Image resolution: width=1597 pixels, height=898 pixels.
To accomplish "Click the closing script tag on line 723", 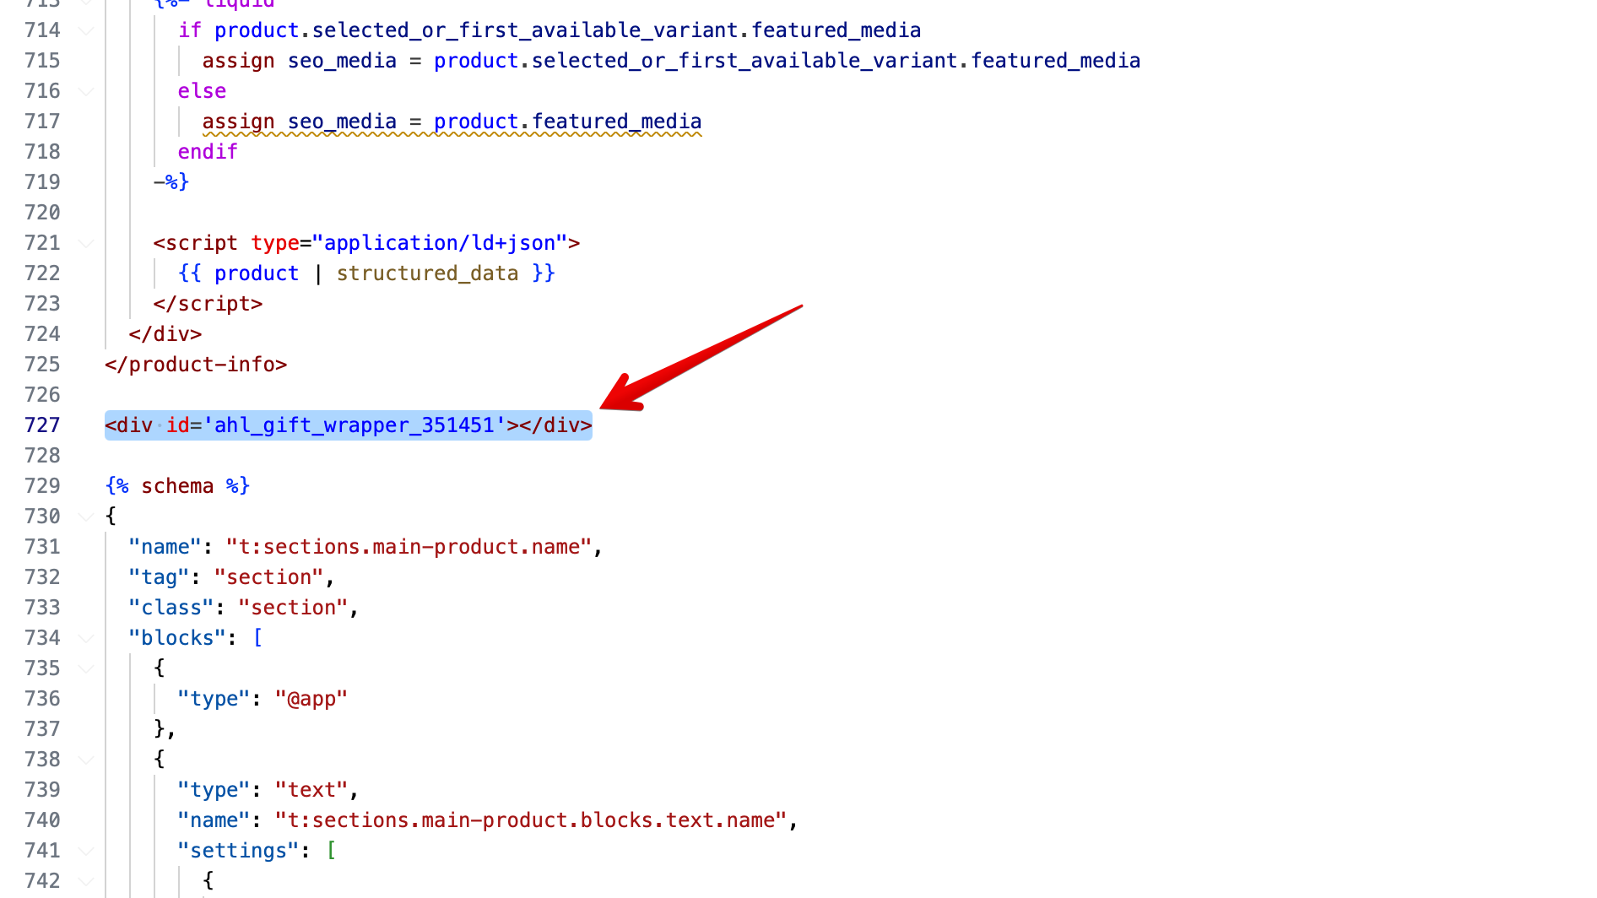I will click(x=208, y=304).
